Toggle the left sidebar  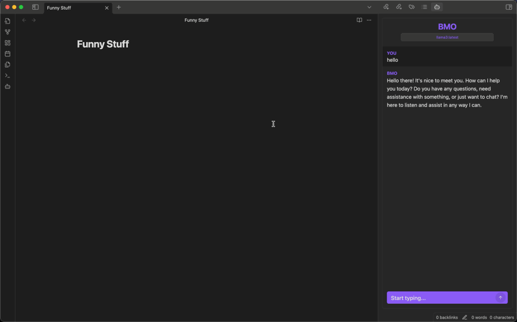pos(36,7)
